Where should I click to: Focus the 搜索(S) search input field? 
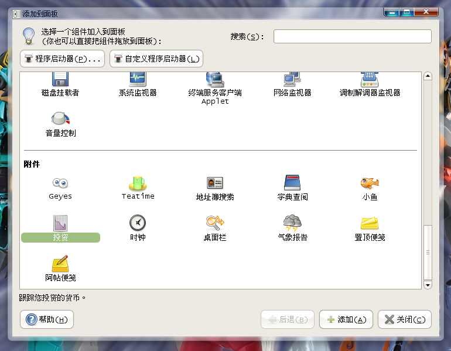[x=353, y=36]
